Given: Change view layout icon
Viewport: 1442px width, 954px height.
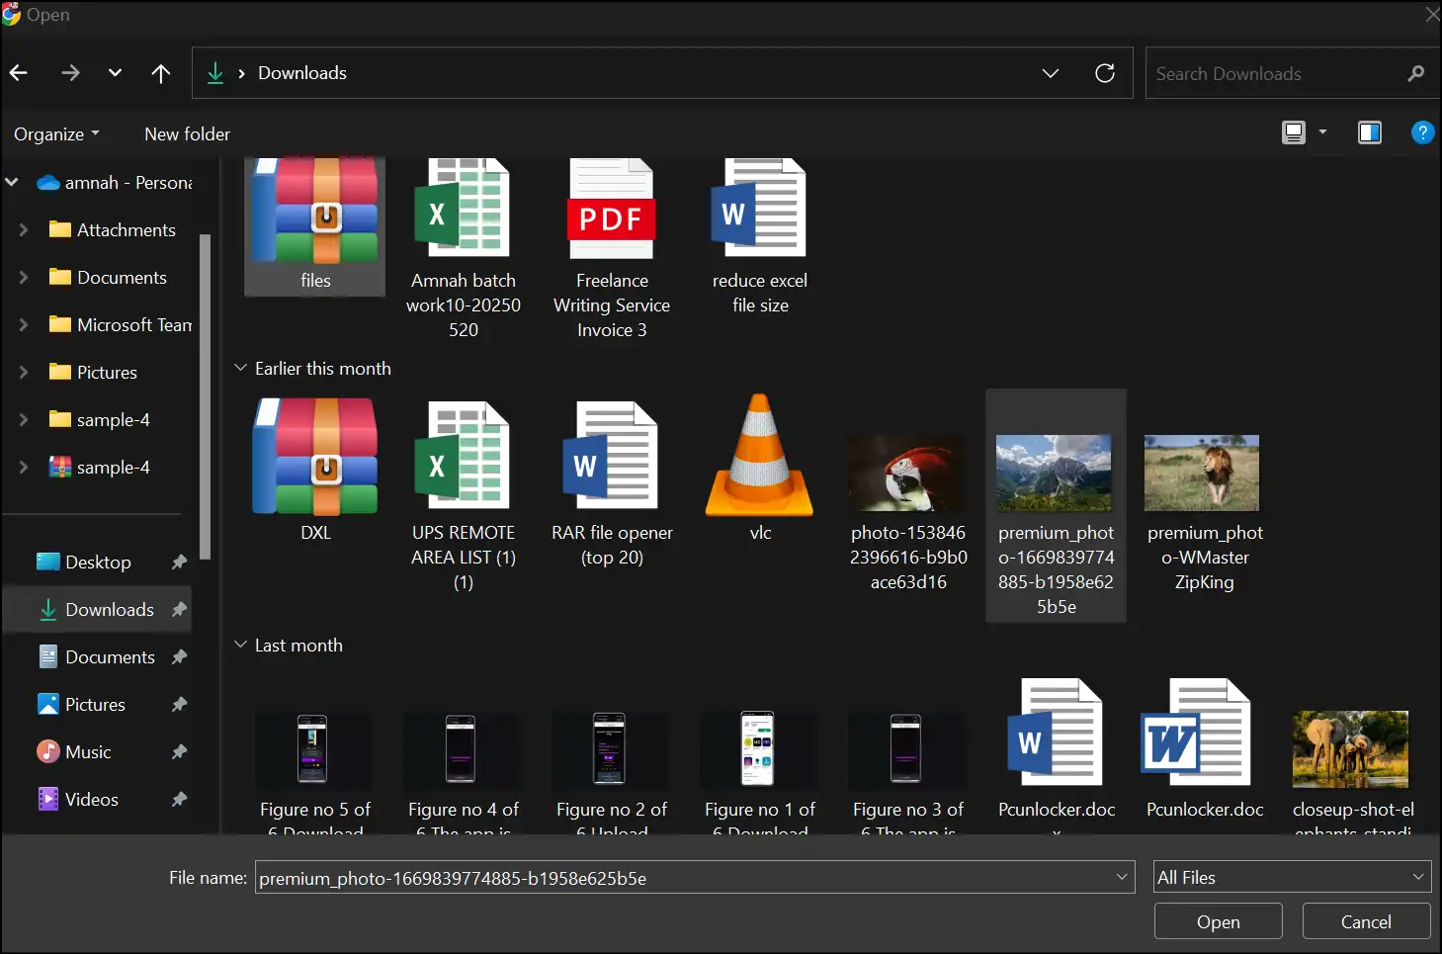Looking at the screenshot, I should [x=1294, y=132].
